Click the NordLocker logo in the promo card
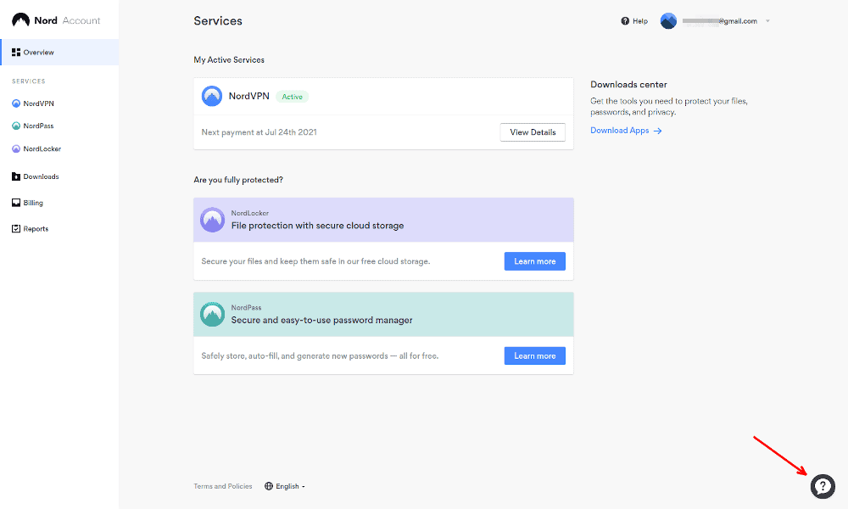Screen dimensions: 848x509 click(x=213, y=220)
